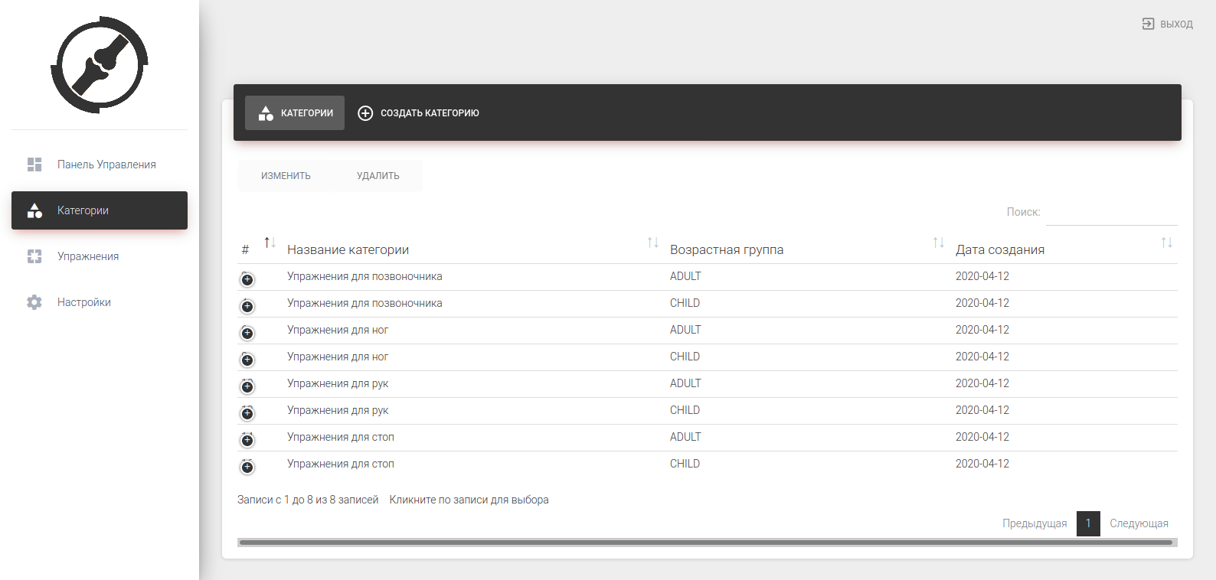Expand row Упражнения для ног CHILD

[x=247, y=360]
